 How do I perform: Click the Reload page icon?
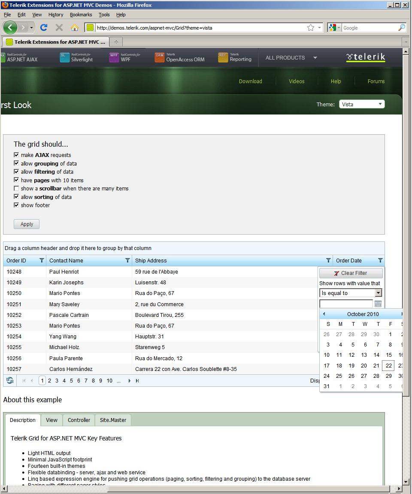pos(44,28)
